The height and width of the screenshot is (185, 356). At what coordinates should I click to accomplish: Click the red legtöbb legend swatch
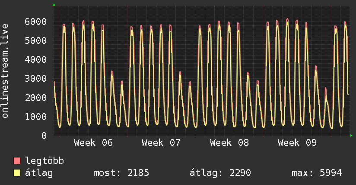click(x=17, y=161)
